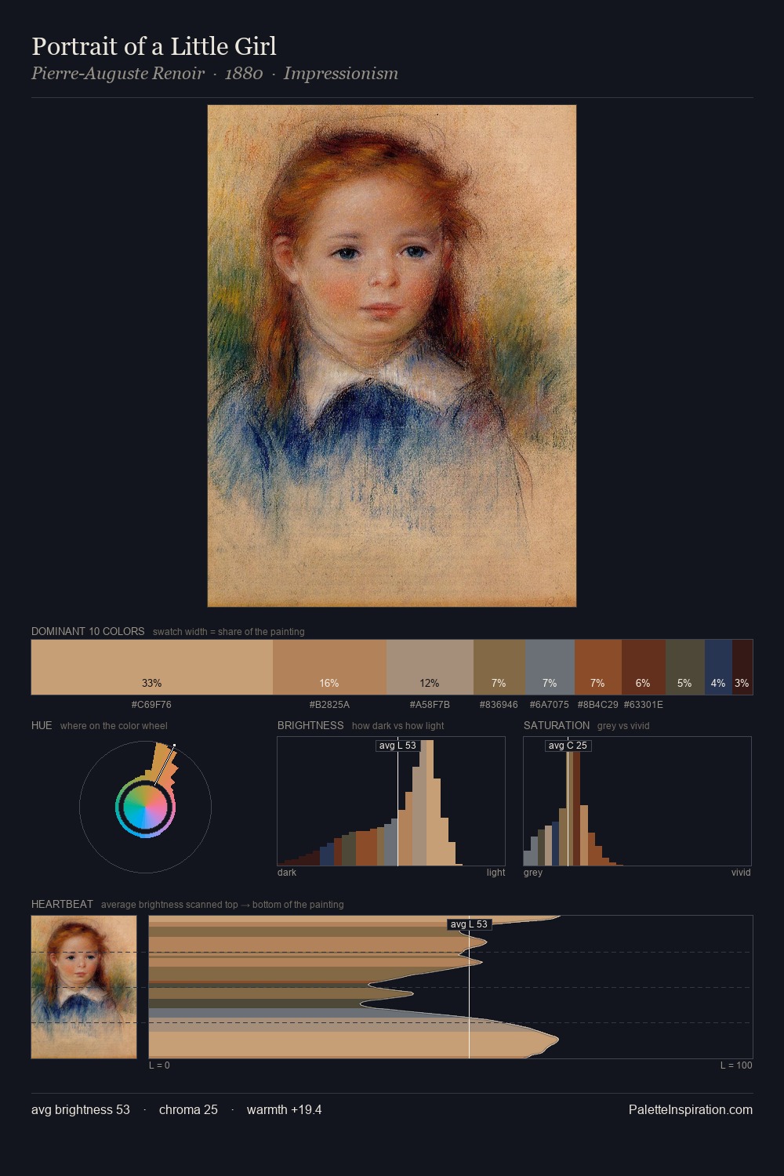
Task: Click the HEARTBEAT section heading
Action: 62,904
